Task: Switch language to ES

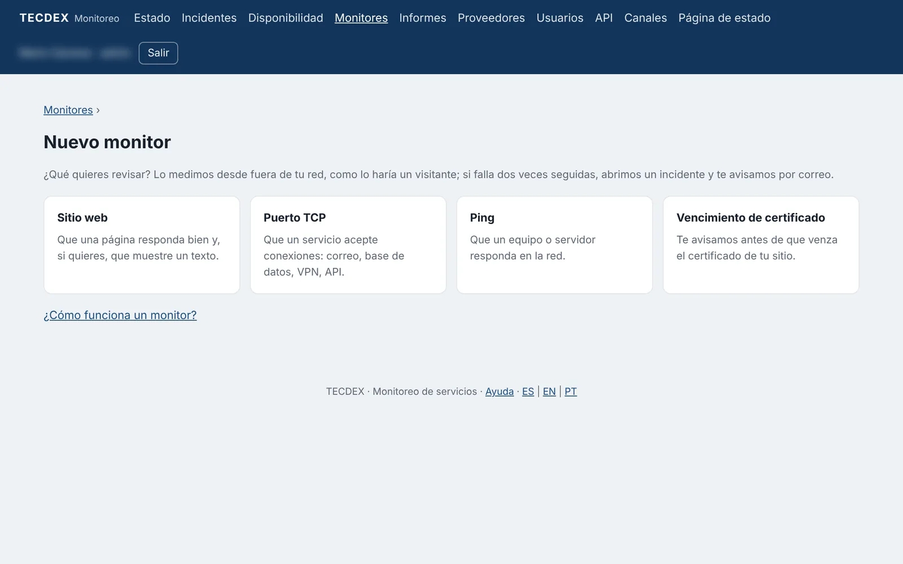Action: point(528,391)
